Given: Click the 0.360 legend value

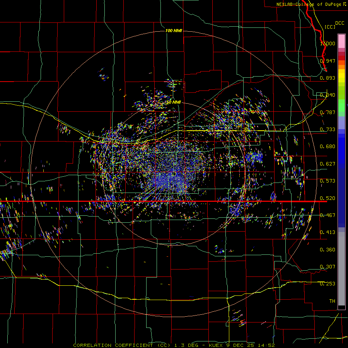Looking at the screenshot, I should [328, 250].
